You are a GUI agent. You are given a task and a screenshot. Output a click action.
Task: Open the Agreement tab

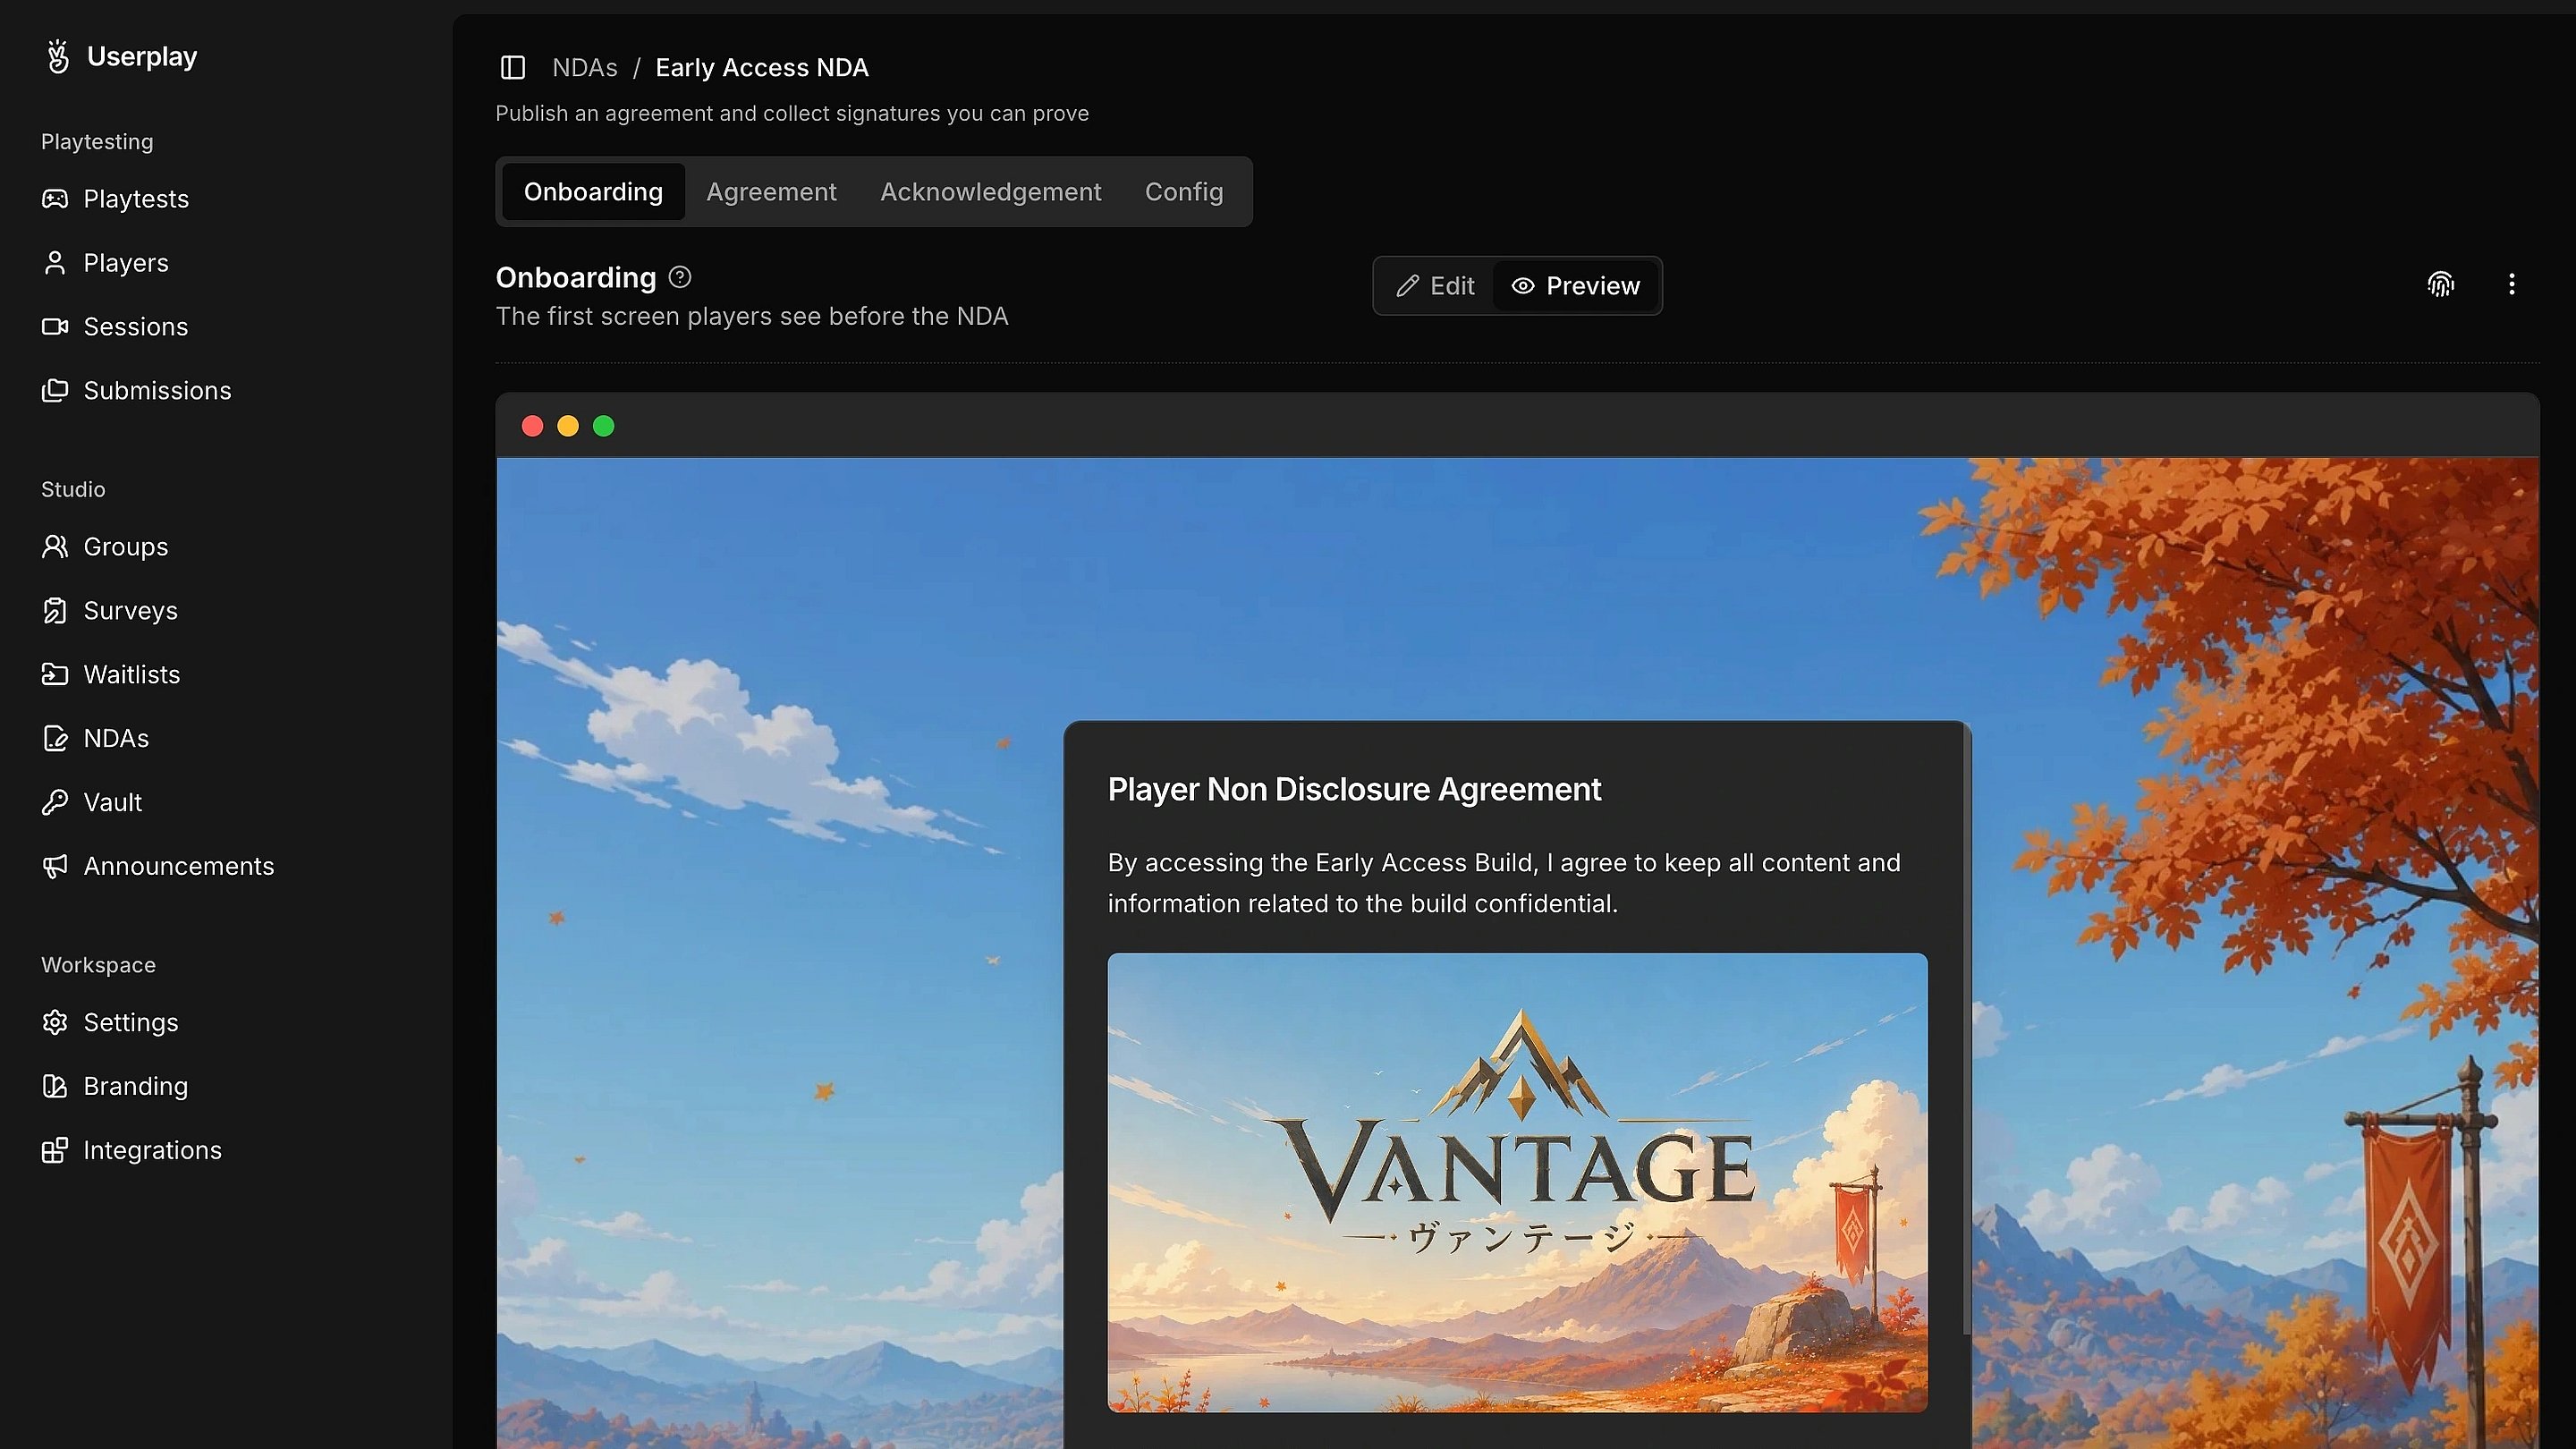[771, 191]
